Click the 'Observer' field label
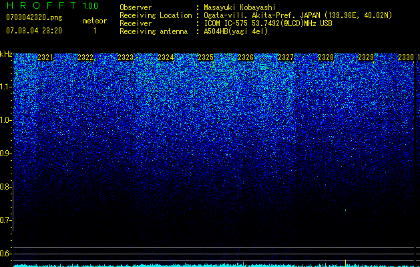The image size is (420, 267). (136, 7)
